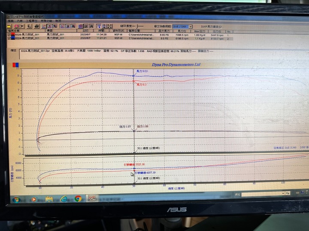This screenshot has width=309, height=231.
Task: Click the red 引擎轉速 5525.38 label
Action: tap(134, 164)
